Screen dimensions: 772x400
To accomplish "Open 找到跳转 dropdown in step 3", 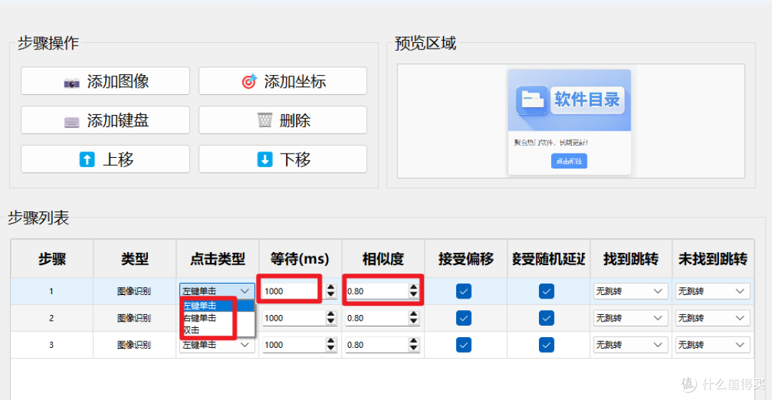I will coord(630,345).
